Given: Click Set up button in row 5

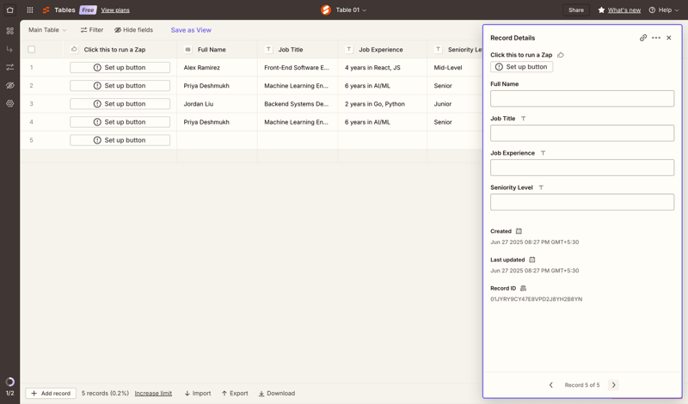Looking at the screenshot, I should point(120,140).
